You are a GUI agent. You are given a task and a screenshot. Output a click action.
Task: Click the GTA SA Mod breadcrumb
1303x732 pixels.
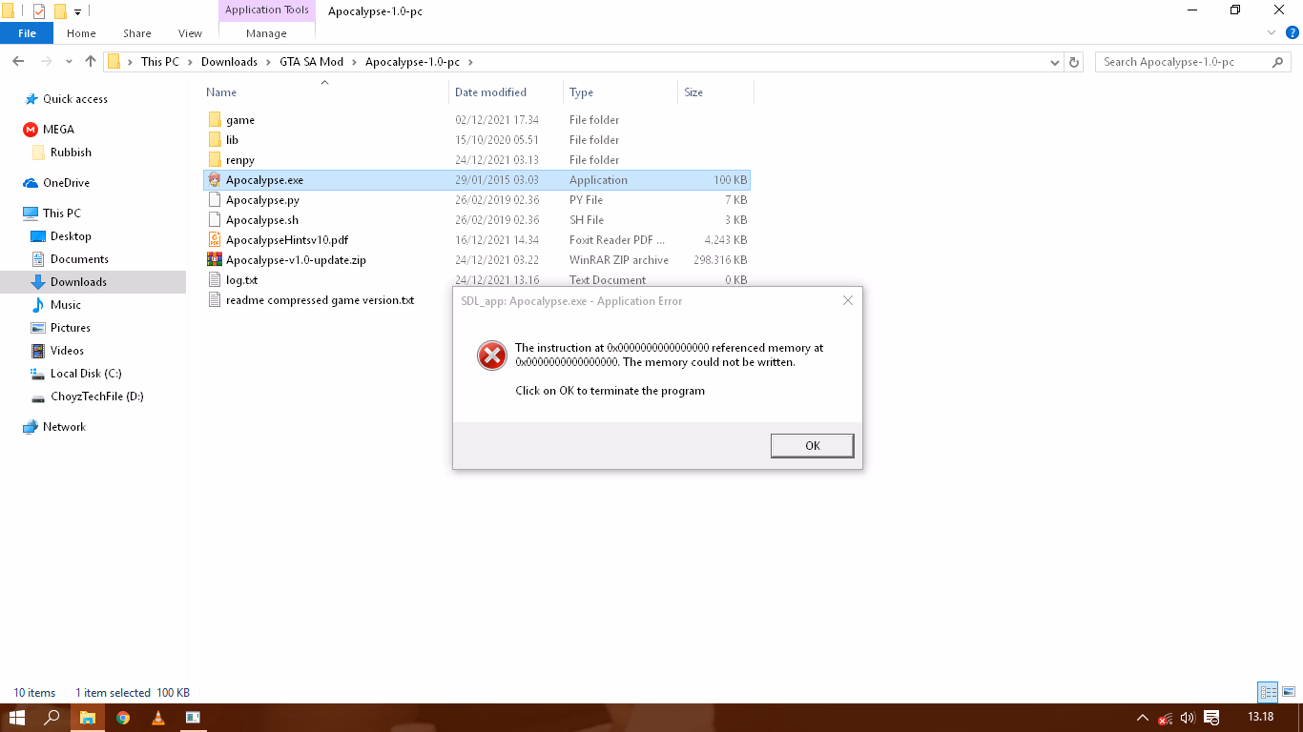coord(311,62)
